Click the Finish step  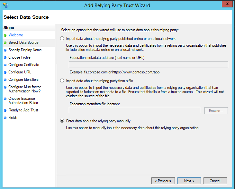tap(13, 118)
